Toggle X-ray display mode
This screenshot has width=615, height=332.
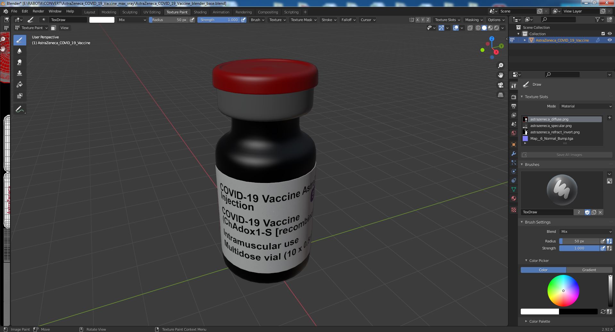click(x=470, y=28)
